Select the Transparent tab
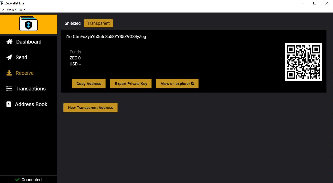 98,23
